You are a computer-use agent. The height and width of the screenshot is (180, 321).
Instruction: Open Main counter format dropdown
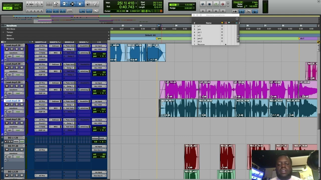click(136, 3)
